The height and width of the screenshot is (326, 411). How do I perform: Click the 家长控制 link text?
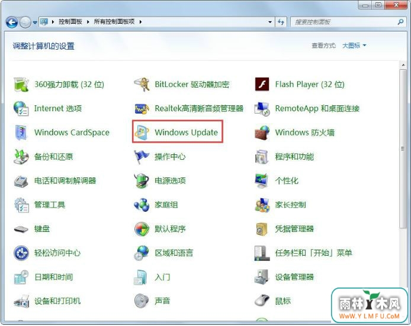click(x=290, y=205)
